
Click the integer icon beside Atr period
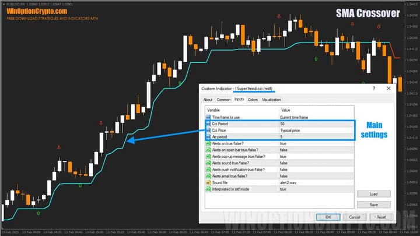coord(208,137)
